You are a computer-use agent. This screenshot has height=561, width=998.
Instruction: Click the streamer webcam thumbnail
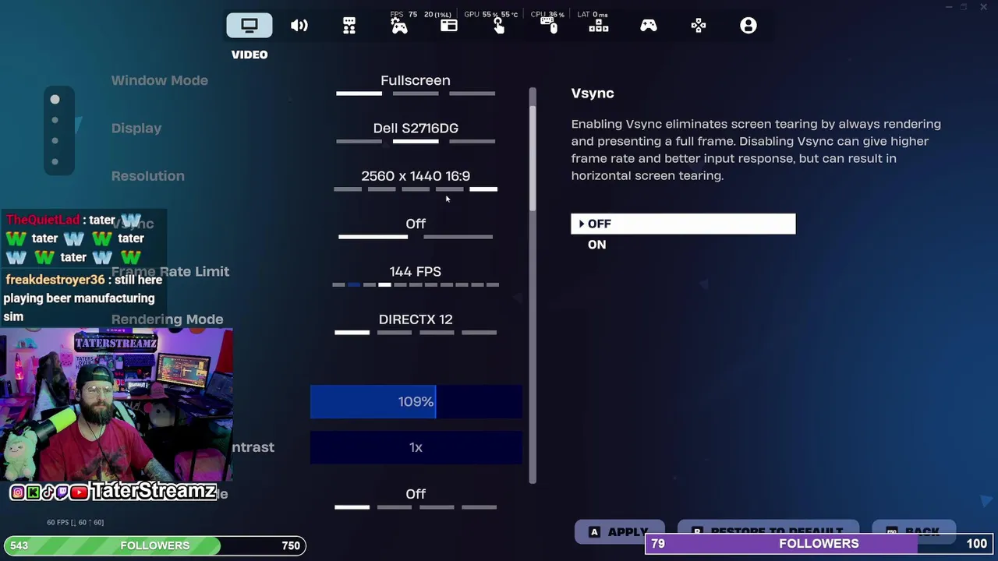pos(116,406)
